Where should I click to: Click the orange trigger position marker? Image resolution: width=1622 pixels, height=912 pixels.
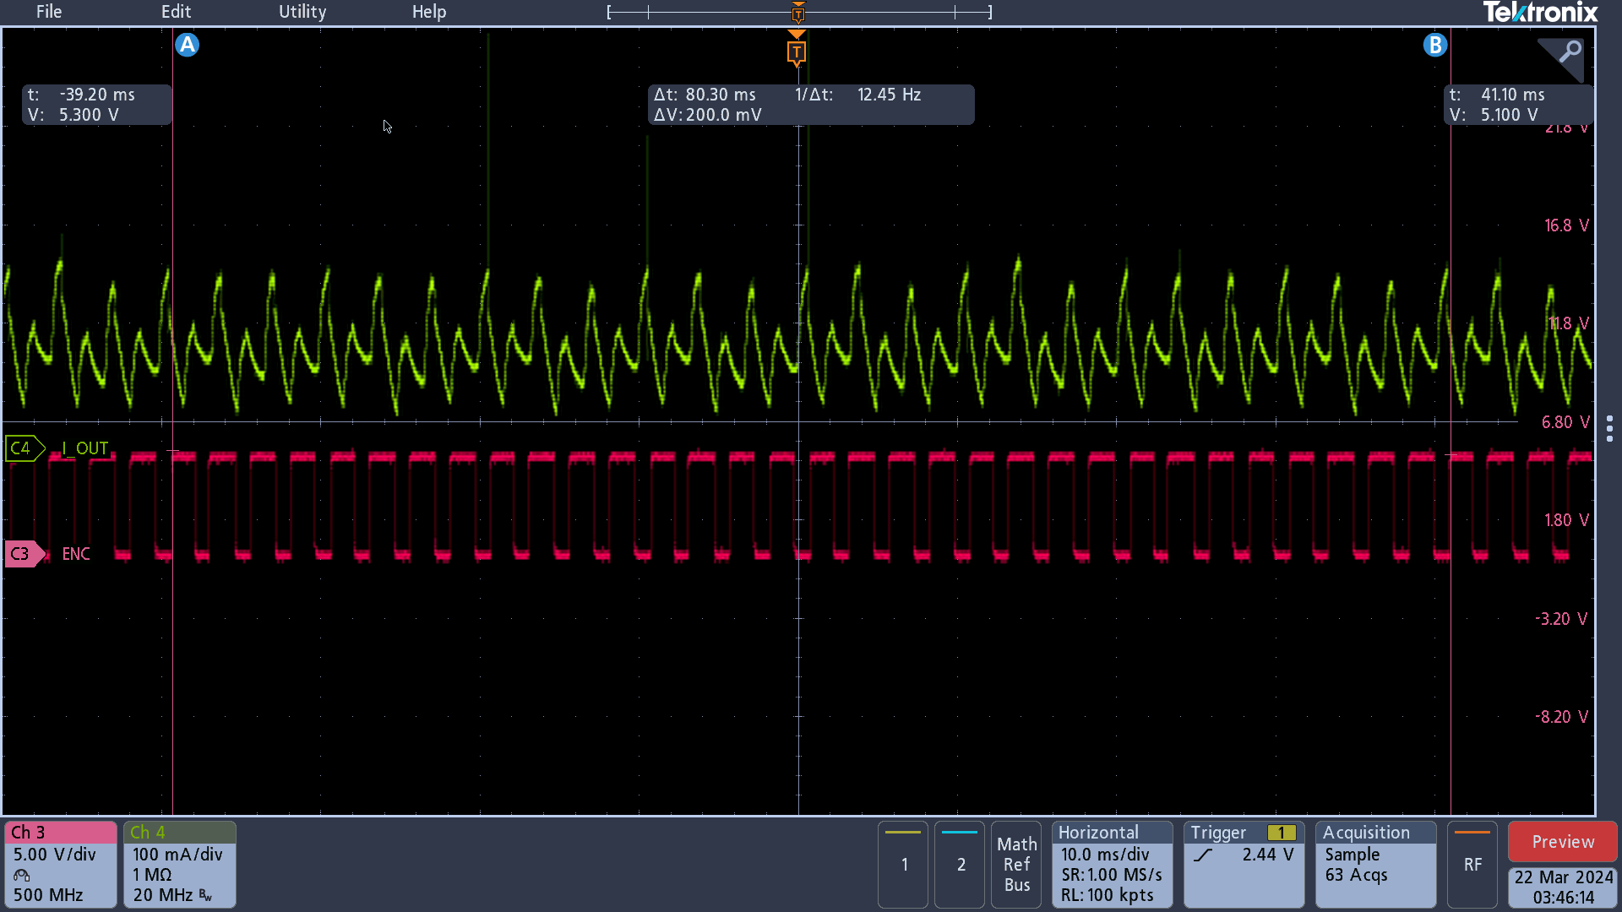[x=796, y=52]
